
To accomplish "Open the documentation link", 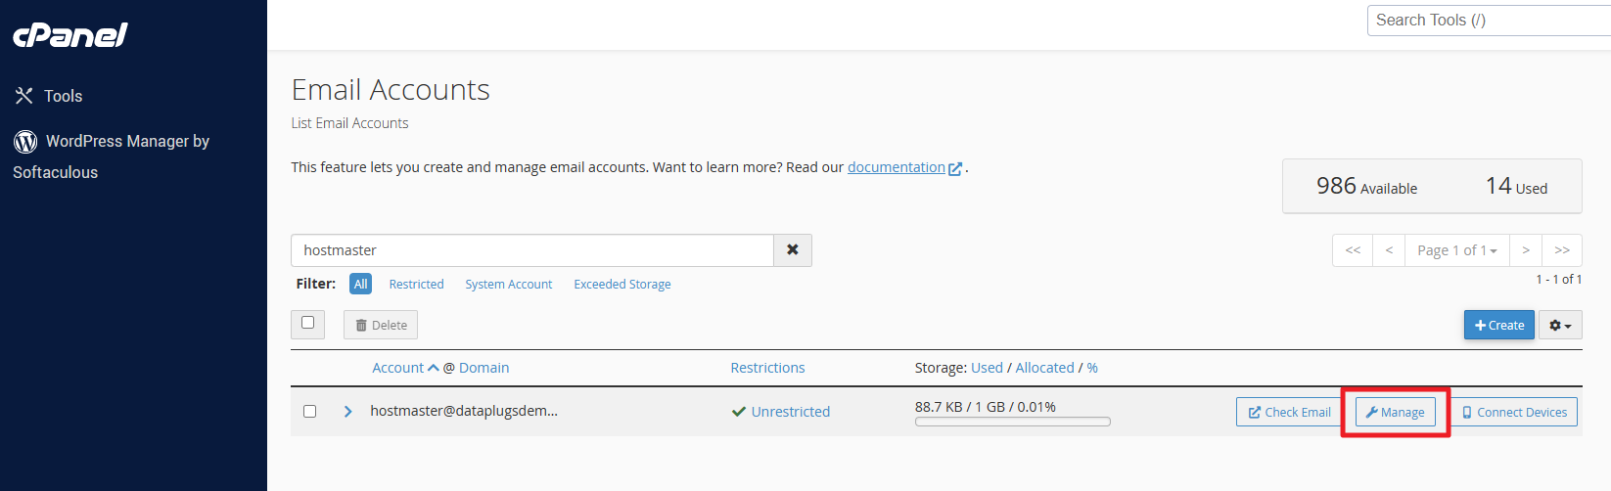I will point(897,167).
